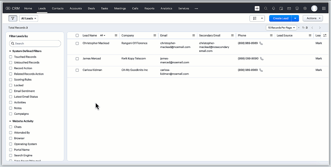
Task: Enable the Touched Records filter checkbox
Action: point(11,57)
